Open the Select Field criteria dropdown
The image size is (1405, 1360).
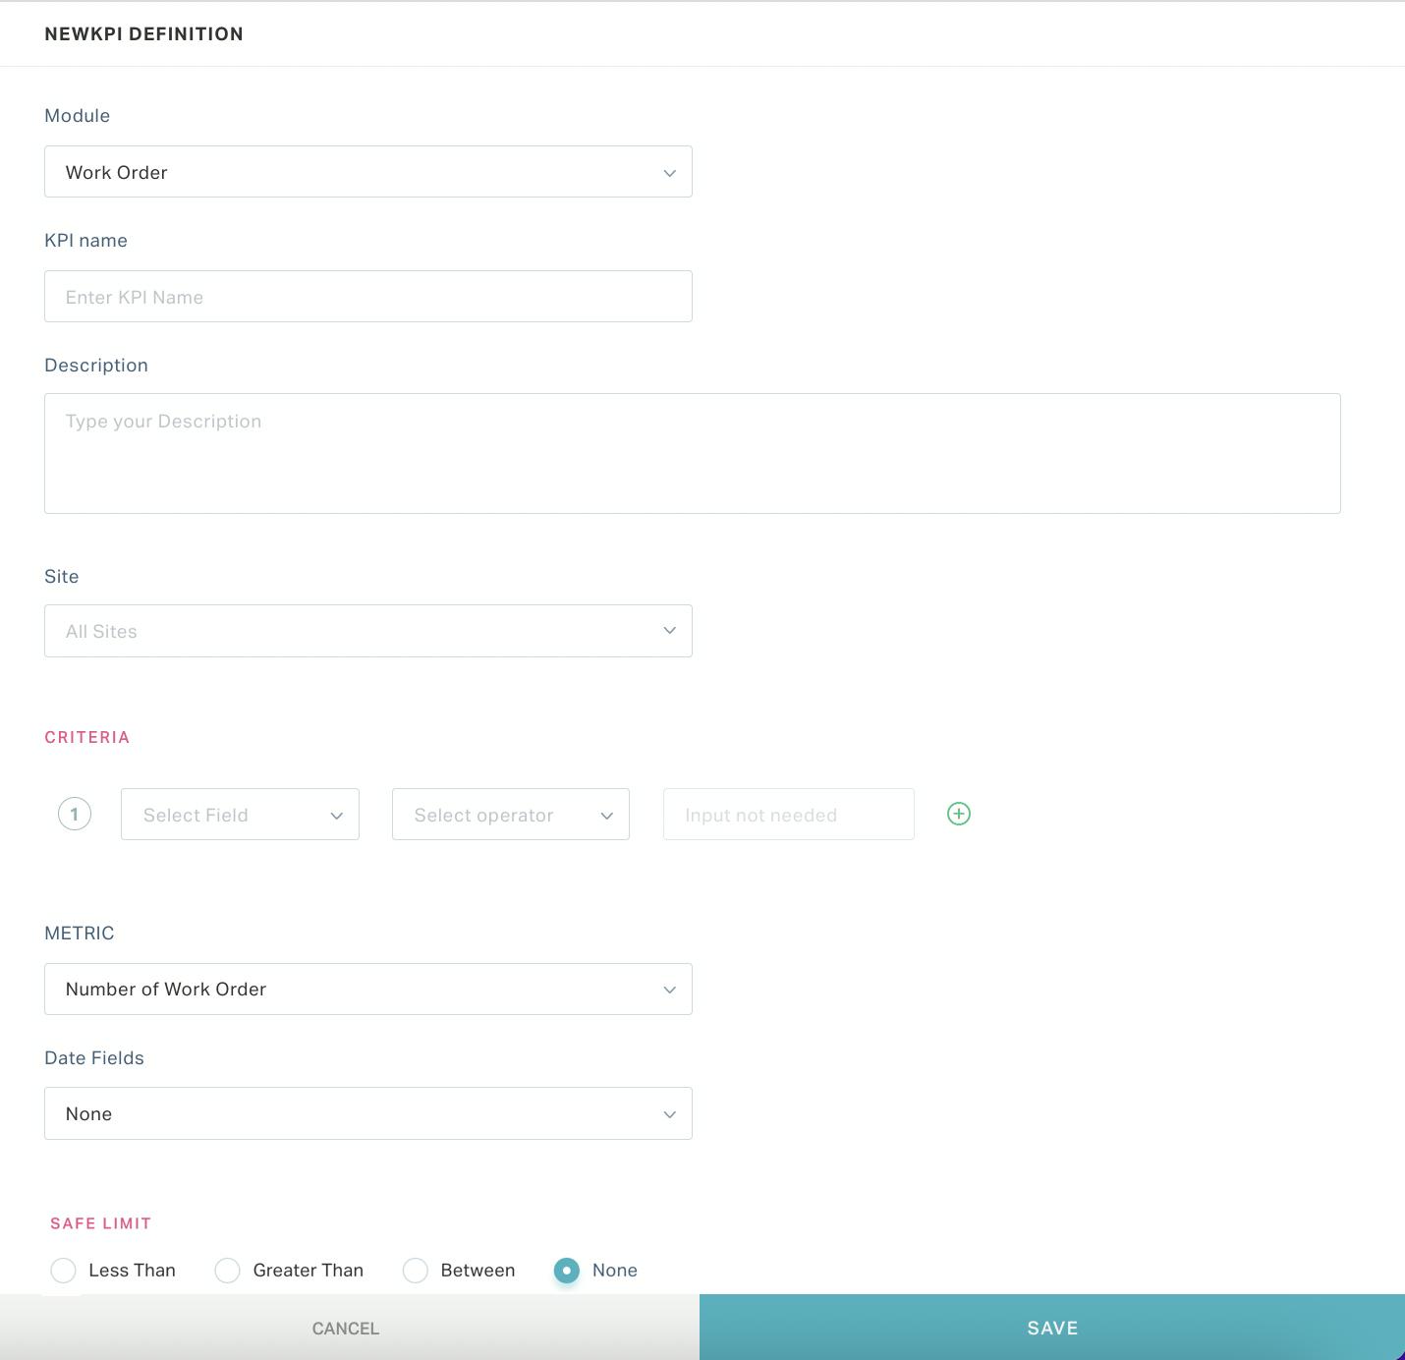pos(240,815)
